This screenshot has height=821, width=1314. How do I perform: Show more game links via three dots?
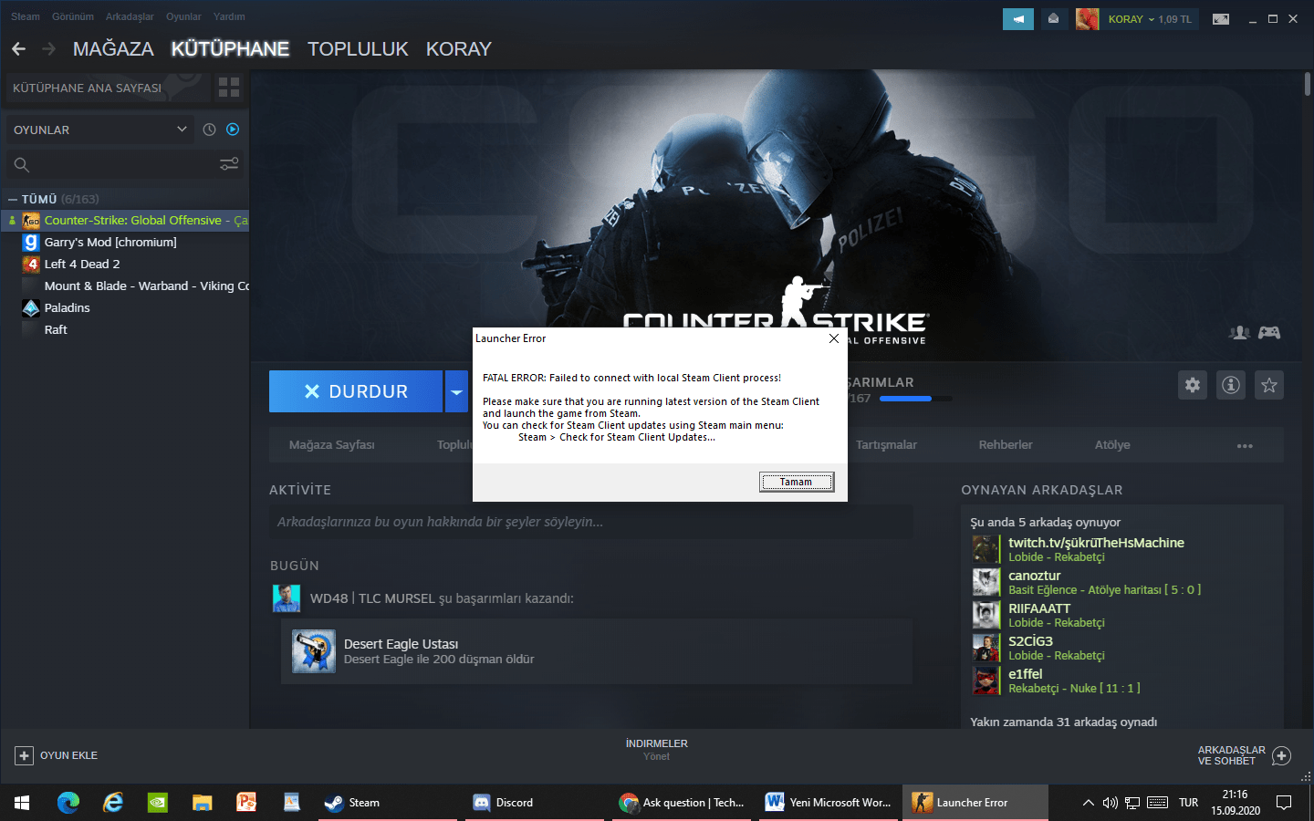tap(1245, 445)
